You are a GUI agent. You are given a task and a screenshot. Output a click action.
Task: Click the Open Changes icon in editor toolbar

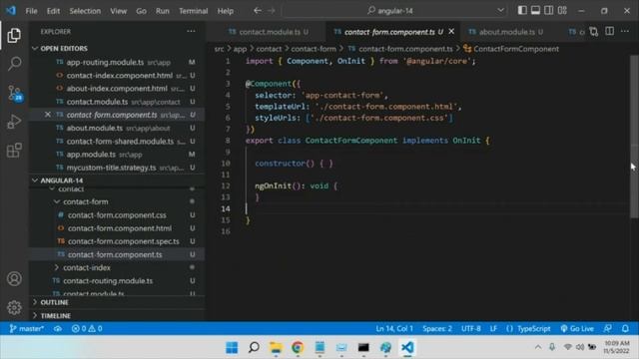tap(594, 31)
